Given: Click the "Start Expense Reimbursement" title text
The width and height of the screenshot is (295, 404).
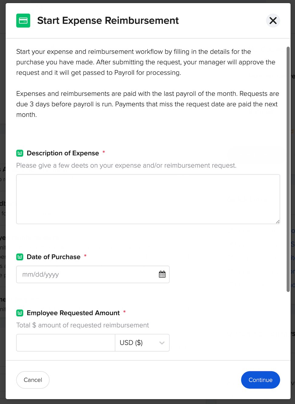Looking at the screenshot, I should pyautogui.click(x=108, y=21).
